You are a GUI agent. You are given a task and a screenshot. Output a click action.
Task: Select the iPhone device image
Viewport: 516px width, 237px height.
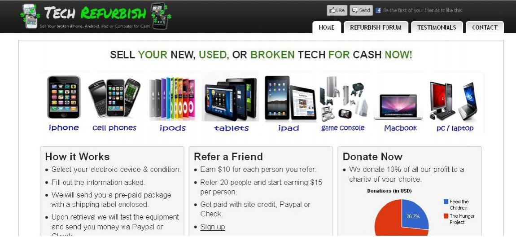click(64, 97)
